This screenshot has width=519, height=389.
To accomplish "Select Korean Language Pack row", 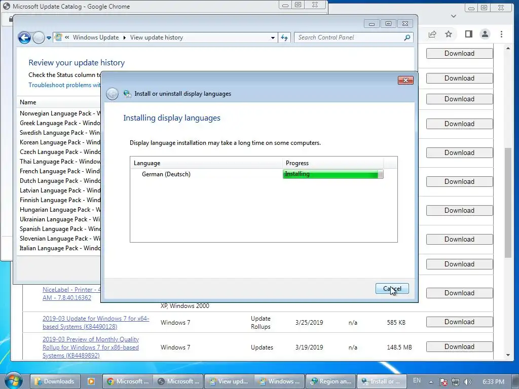I will pos(60,142).
